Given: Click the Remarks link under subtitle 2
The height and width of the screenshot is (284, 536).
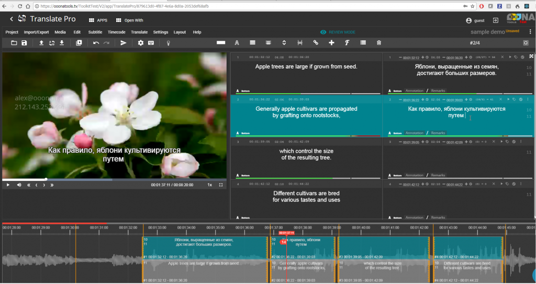Looking at the screenshot, I should click(438, 133).
